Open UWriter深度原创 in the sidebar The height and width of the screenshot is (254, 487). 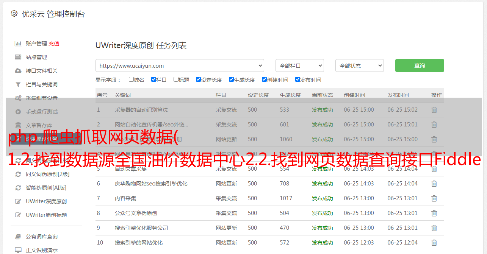[x=46, y=201]
